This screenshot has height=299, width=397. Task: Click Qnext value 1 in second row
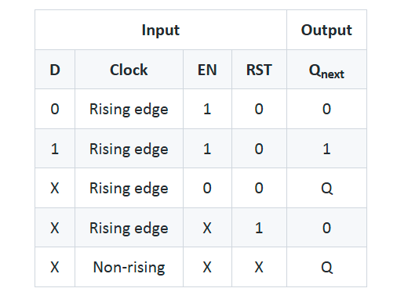pyautogui.click(x=326, y=149)
